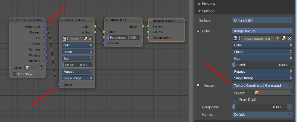Collapse Vector input with minus button in panel
The image size is (297, 122).
(198, 85)
